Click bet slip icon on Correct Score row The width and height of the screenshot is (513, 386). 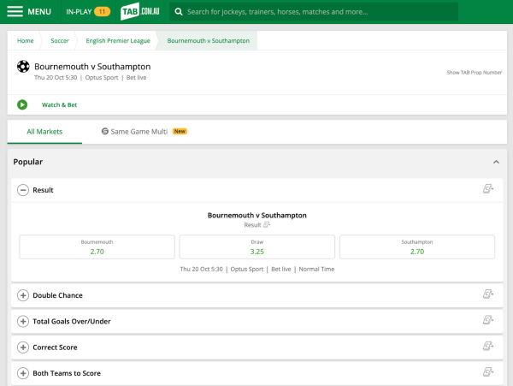(488, 346)
